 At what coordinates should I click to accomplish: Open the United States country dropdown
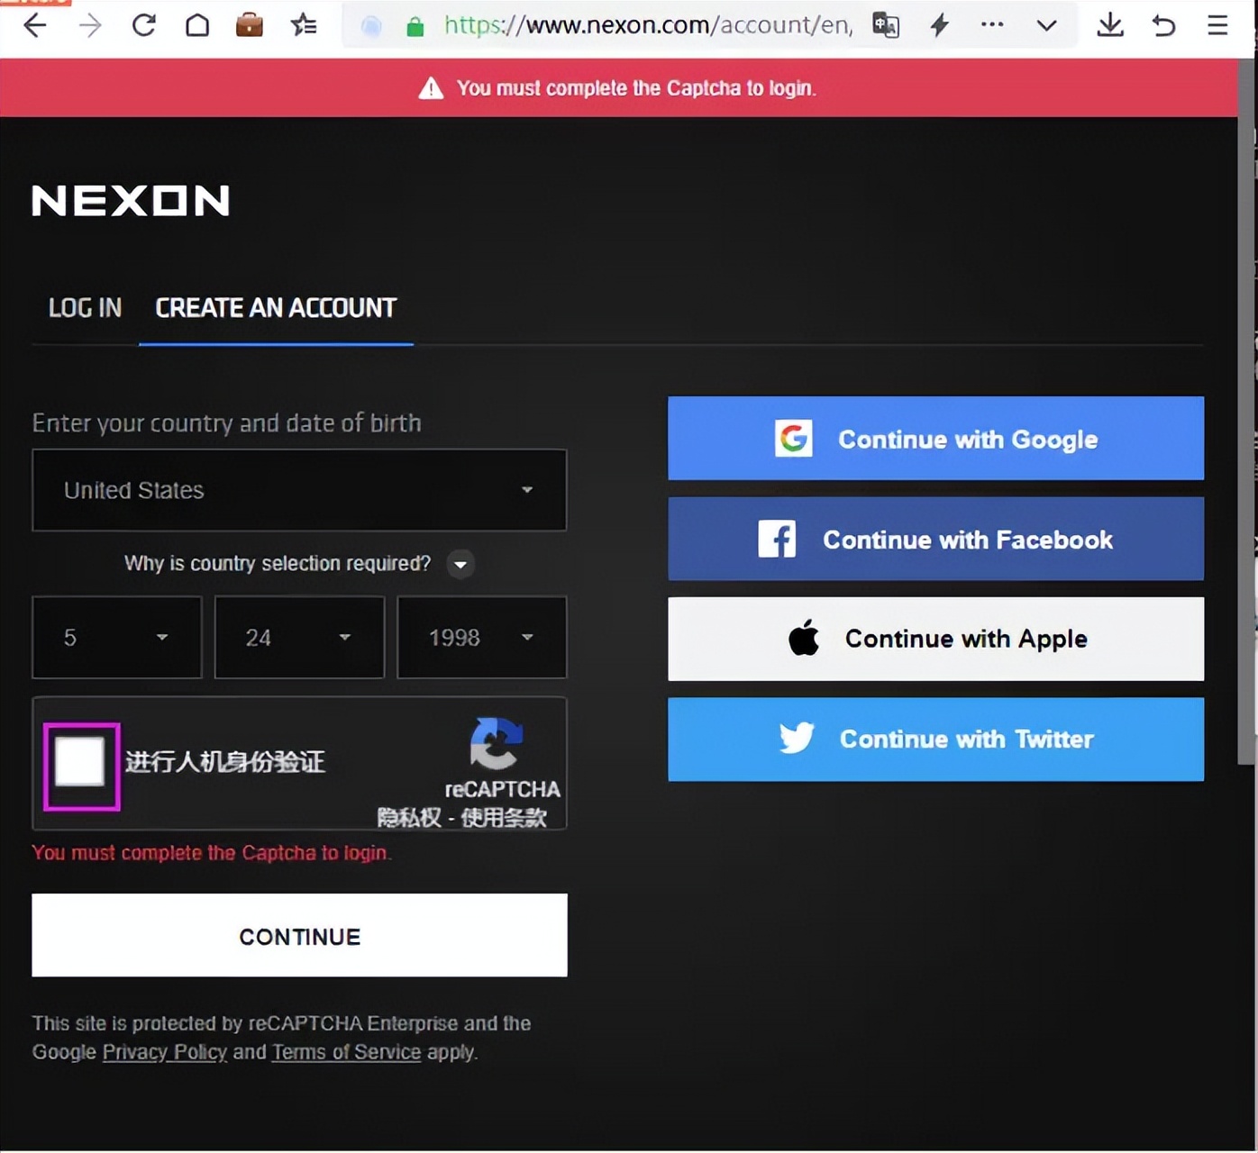[x=299, y=490]
